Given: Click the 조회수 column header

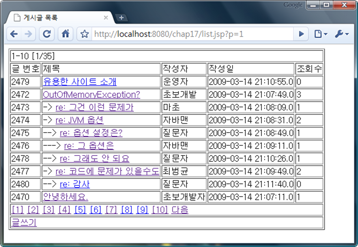Looking at the screenshot, I should click(x=309, y=69).
